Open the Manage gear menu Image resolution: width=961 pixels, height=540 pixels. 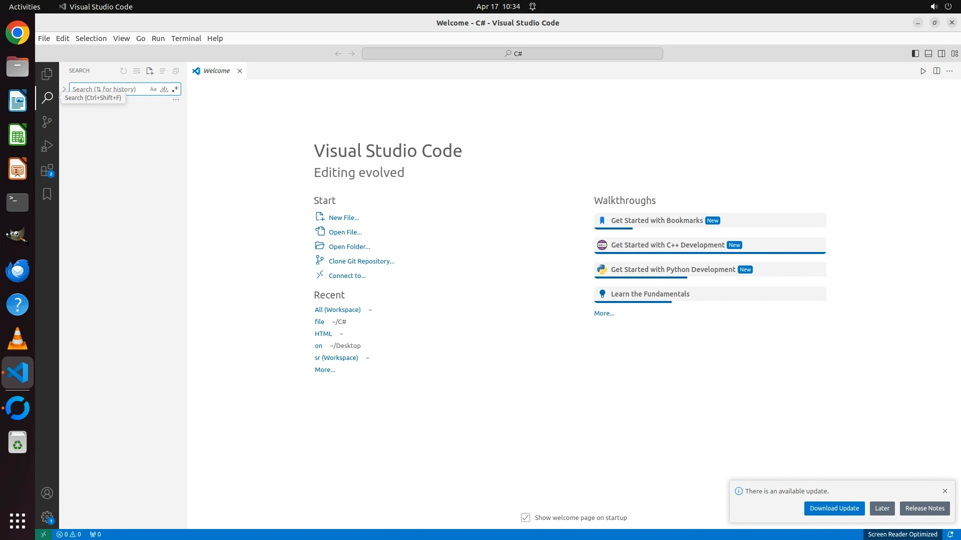coord(47,517)
